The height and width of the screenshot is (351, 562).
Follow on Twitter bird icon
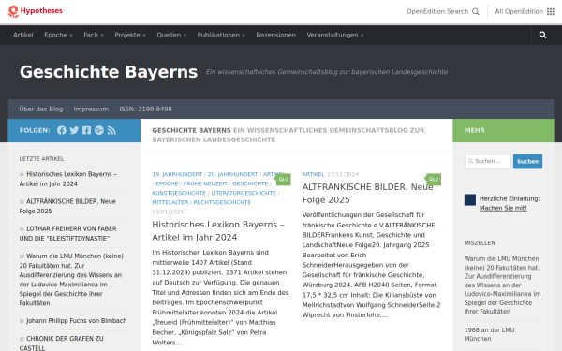[x=74, y=130]
